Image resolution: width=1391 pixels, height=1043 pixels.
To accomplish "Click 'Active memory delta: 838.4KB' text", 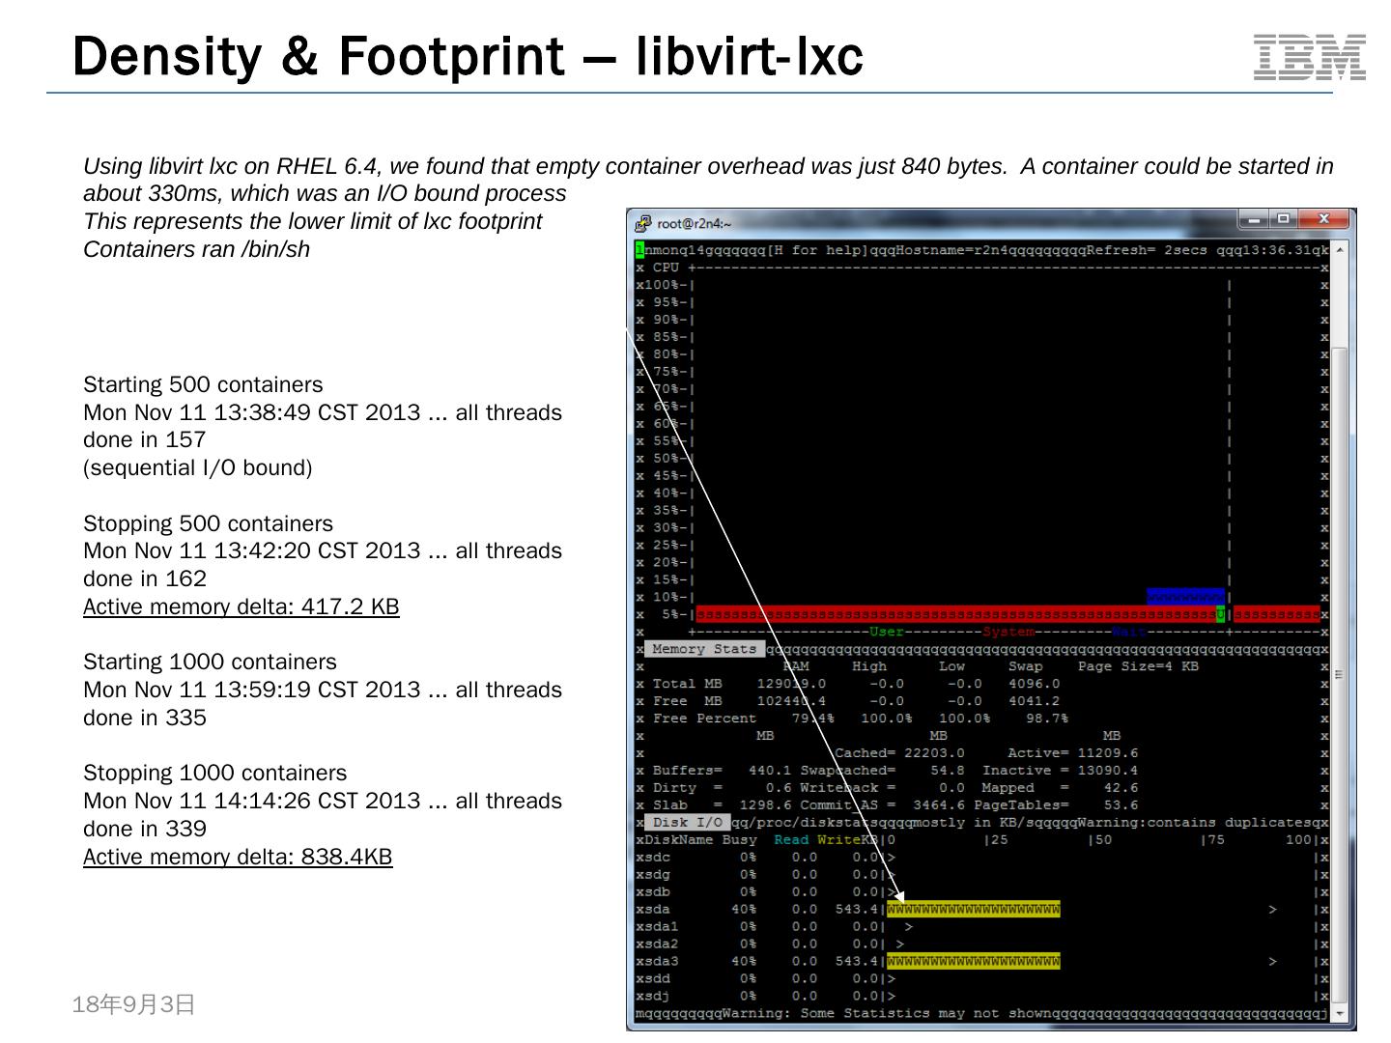I will pyautogui.click(x=238, y=857).
